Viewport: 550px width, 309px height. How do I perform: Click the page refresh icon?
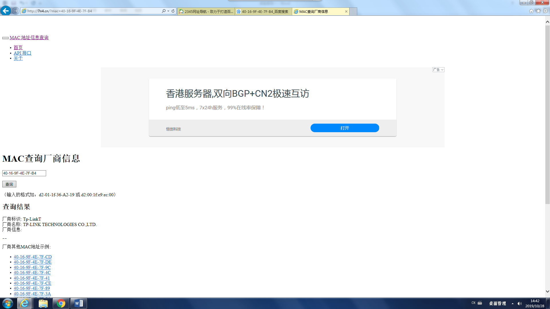tap(173, 11)
